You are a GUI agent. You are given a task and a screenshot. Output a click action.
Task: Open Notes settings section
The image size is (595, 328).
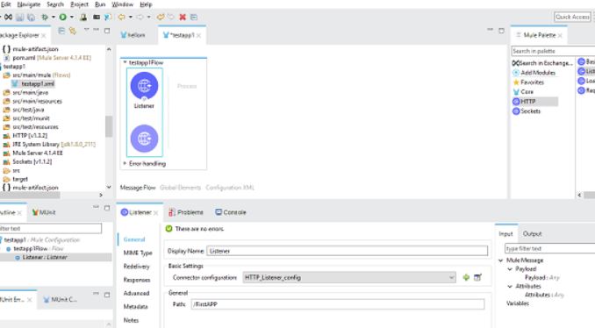pos(131,320)
